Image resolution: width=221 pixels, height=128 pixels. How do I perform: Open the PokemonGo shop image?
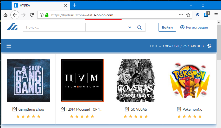[x=190, y=80]
